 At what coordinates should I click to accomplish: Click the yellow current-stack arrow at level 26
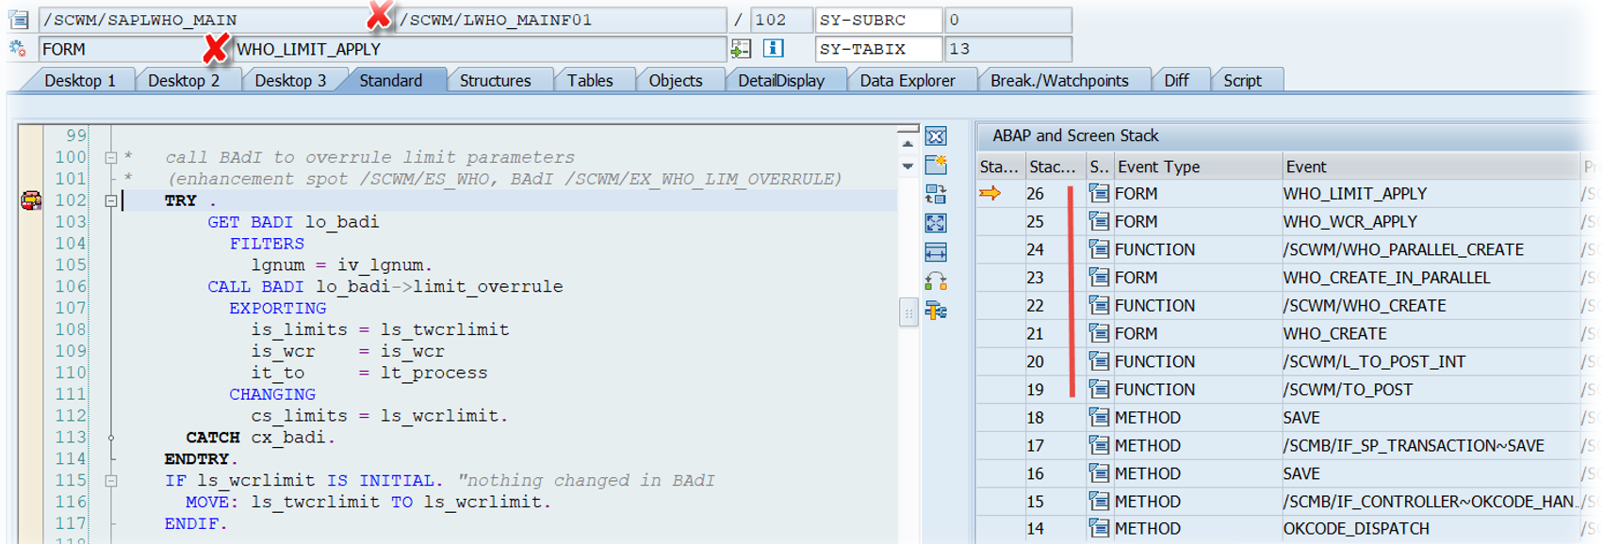(990, 193)
